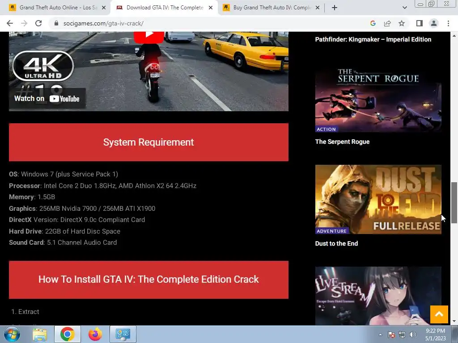Click the orange scroll-to-top button
Viewport: 458px width, 343px height.
pyautogui.click(x=439, y=314)
